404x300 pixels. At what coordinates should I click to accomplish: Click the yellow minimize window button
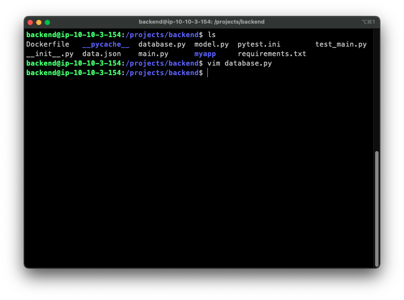[39, 22]
